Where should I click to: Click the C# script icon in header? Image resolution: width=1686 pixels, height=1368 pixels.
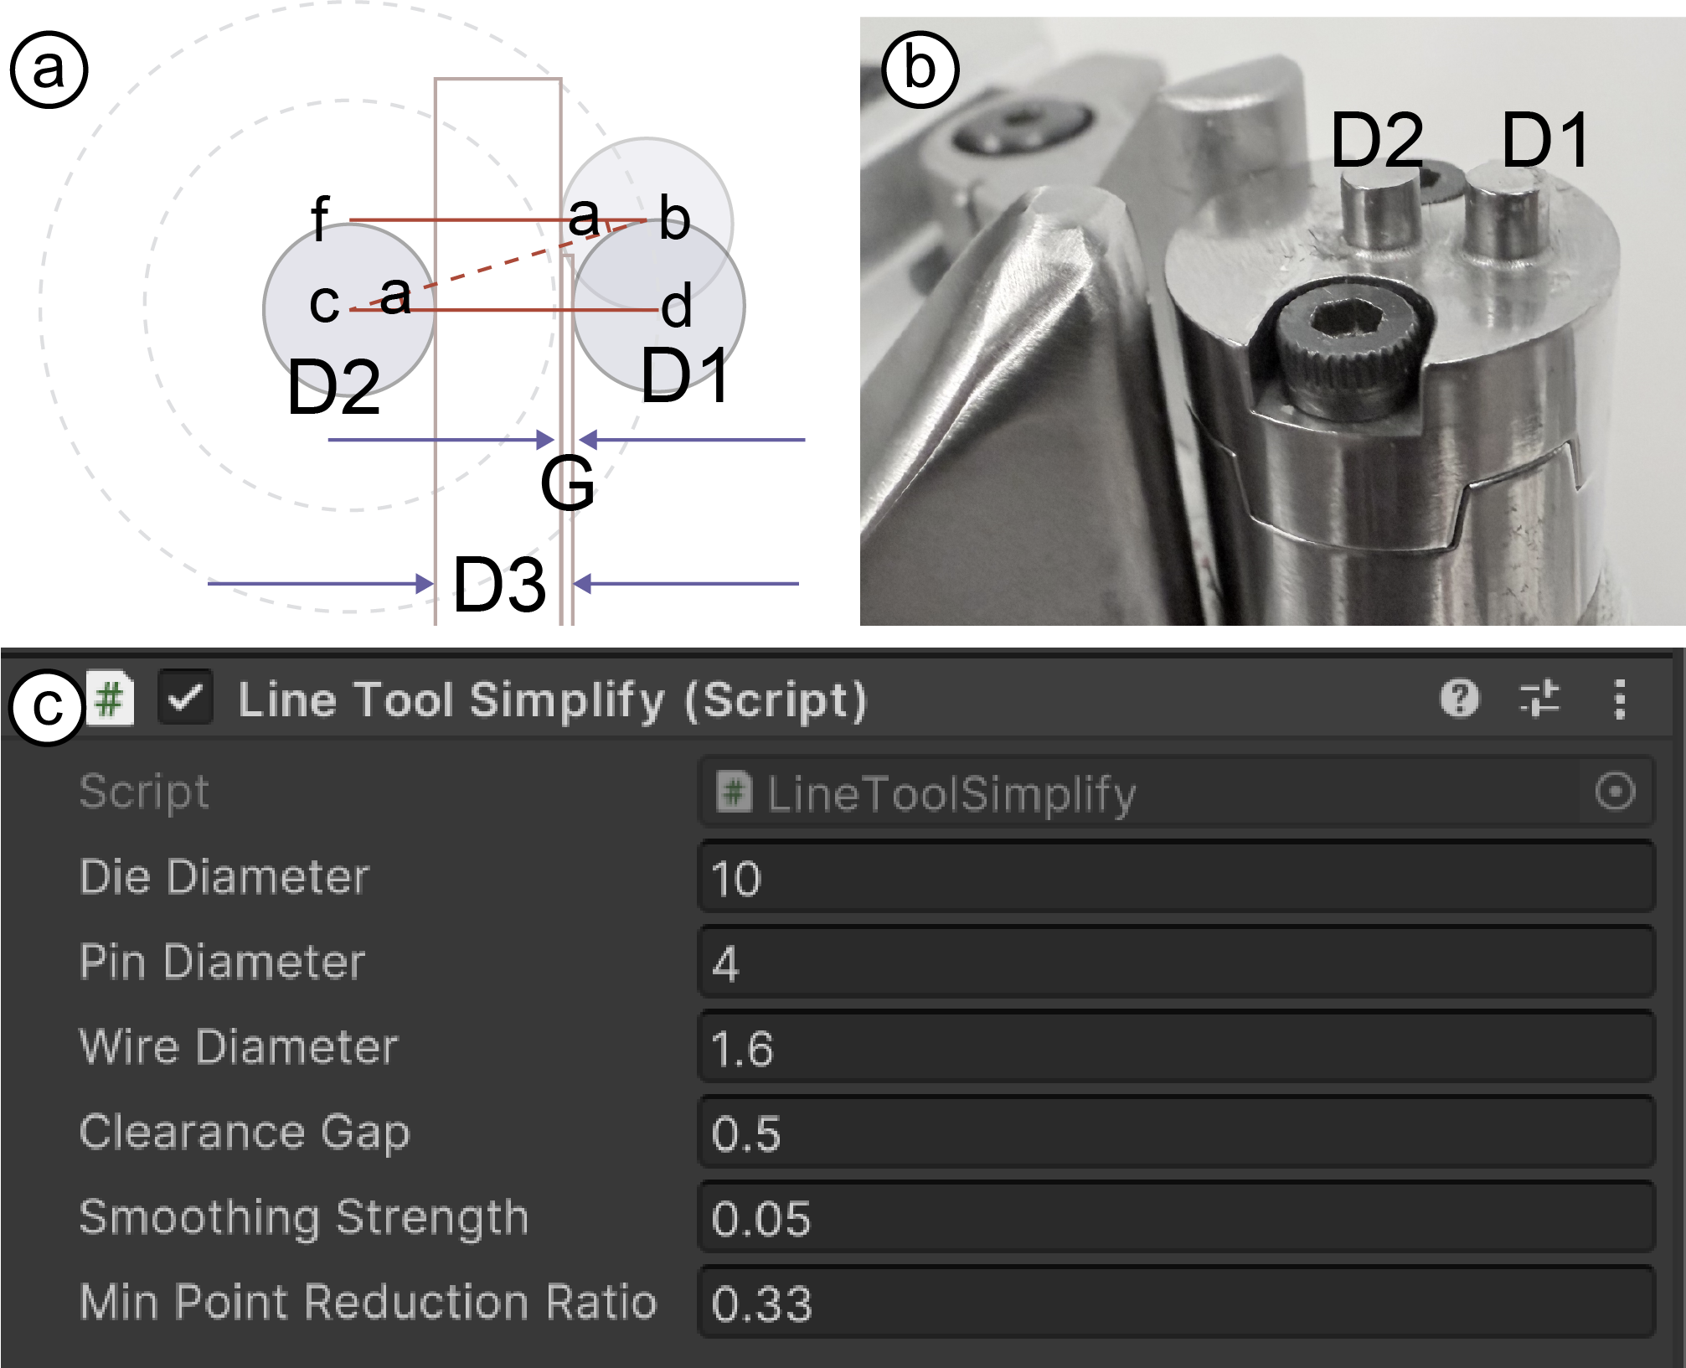pos(111,698)
